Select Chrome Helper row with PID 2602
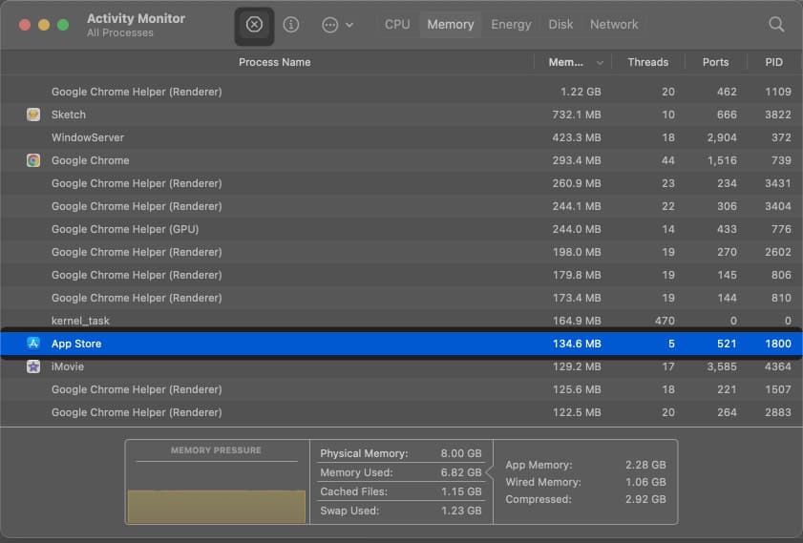The height and width of the screenshot is (543, 803). (401, 252)
